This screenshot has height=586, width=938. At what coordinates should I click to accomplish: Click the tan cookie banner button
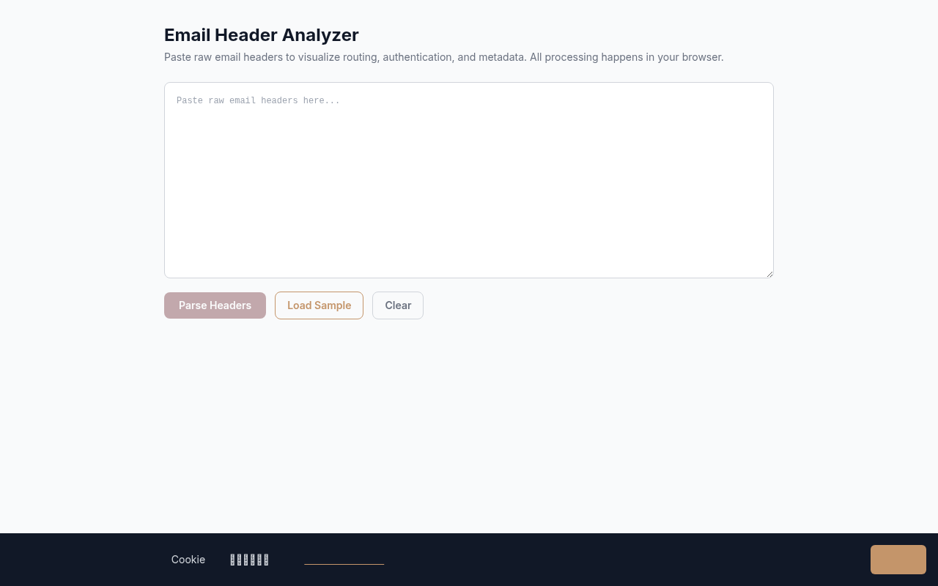[x=898, y=560]
